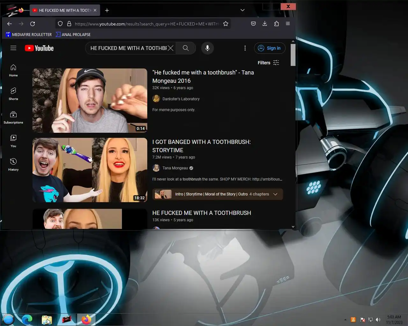Open the second bookmark in the bookmarks bar
The height and width of the screenshot is (326, 408).
tap(73, 34)
